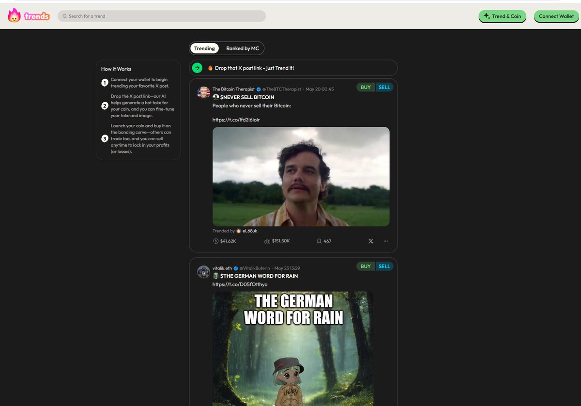Click verified badge next to vitalik.eth

[236, 268]
